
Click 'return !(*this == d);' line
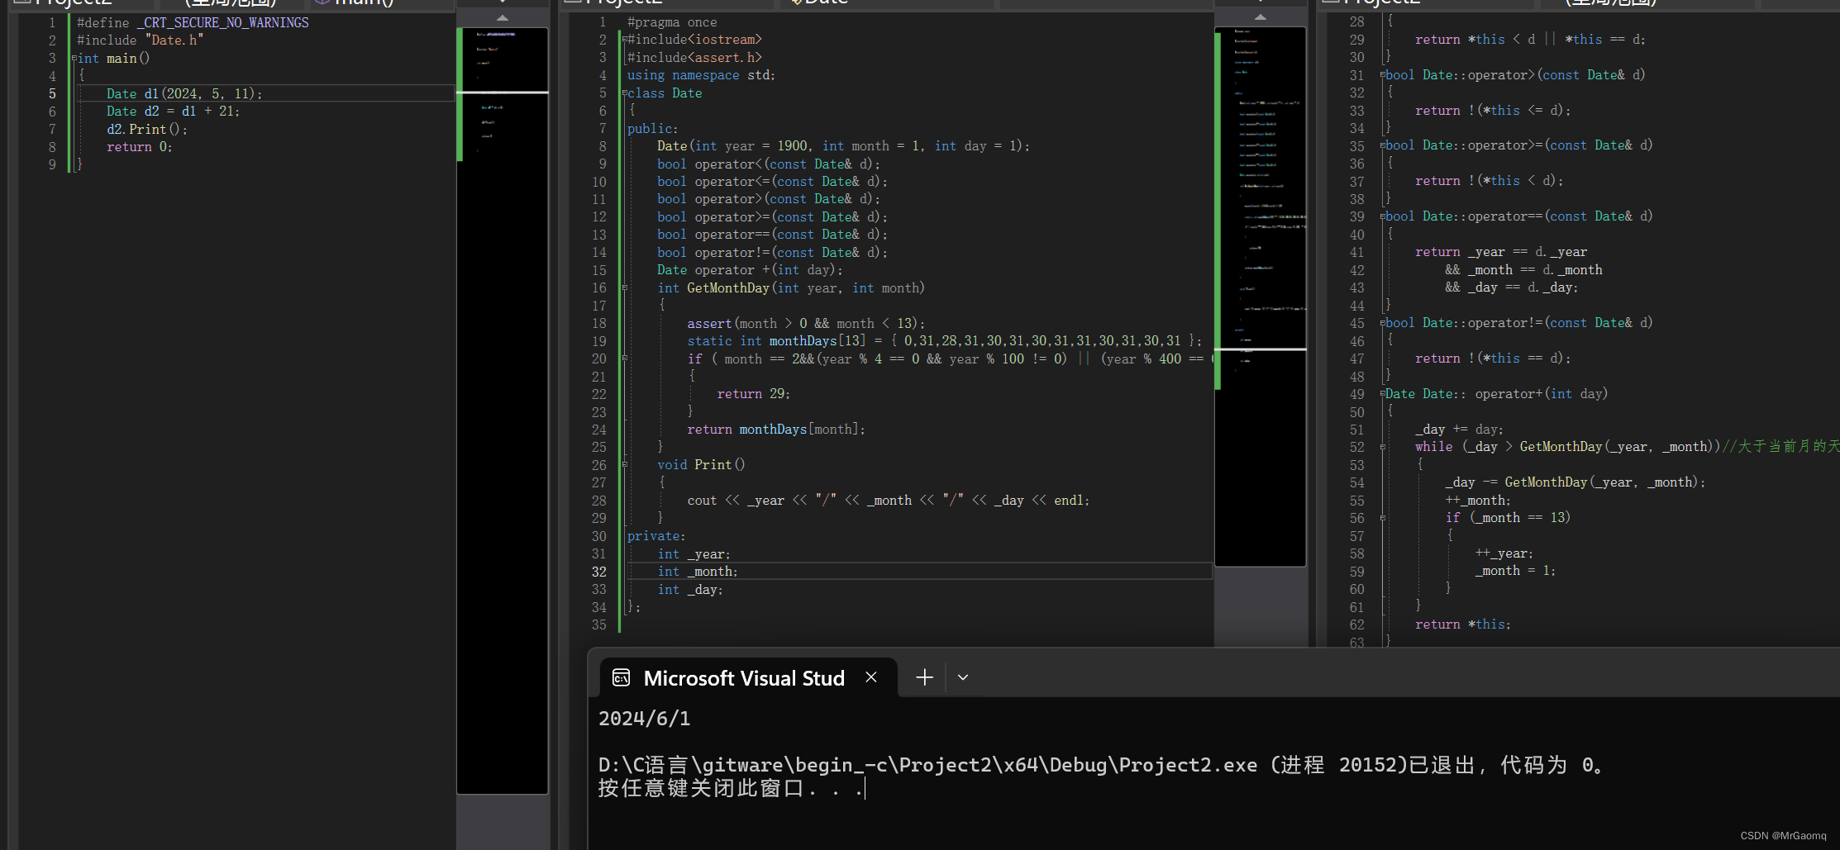(1493, 359)
